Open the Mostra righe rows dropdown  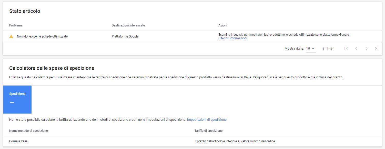pos(310,49)
